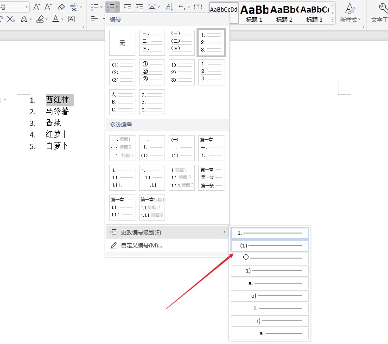Click the show paragraph marks icon

182,7
